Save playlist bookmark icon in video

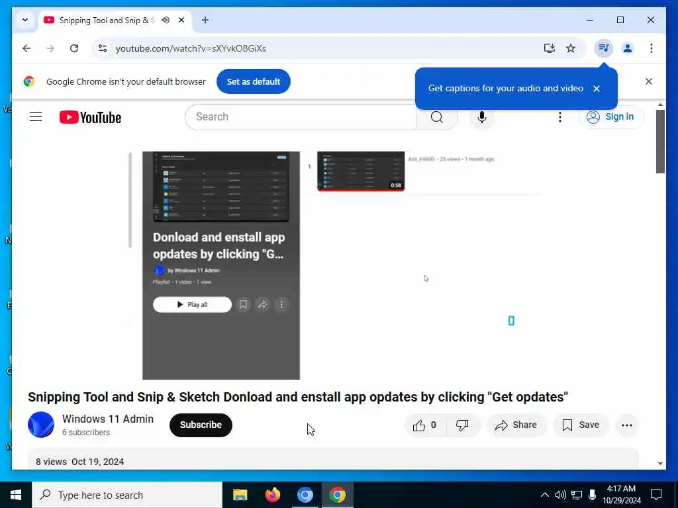pyautogui.click(x=243, y=304)
